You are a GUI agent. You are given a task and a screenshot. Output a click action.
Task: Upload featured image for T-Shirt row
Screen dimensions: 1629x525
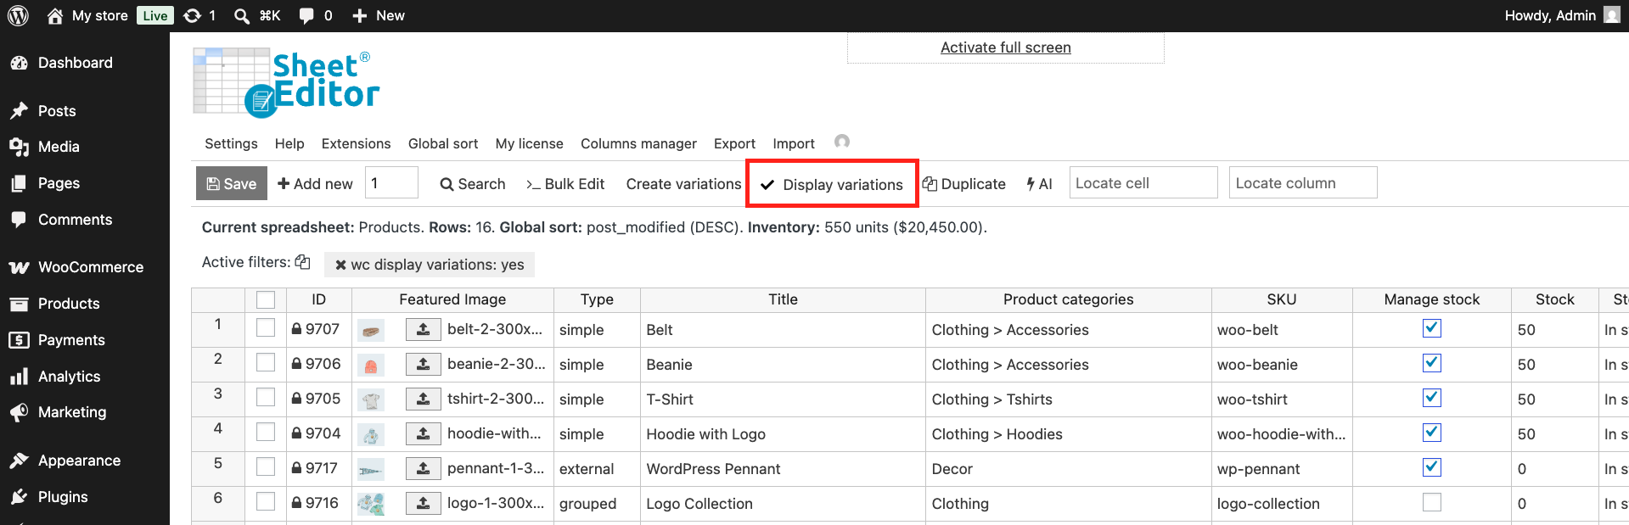point(423,399)
